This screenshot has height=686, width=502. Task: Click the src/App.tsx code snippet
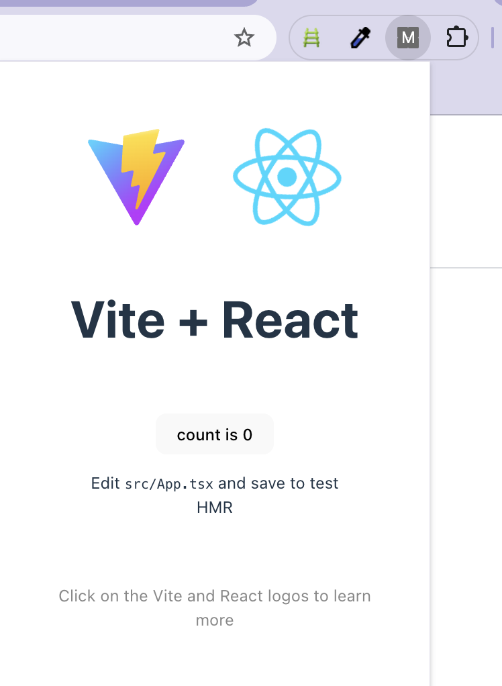pos(168,483)
